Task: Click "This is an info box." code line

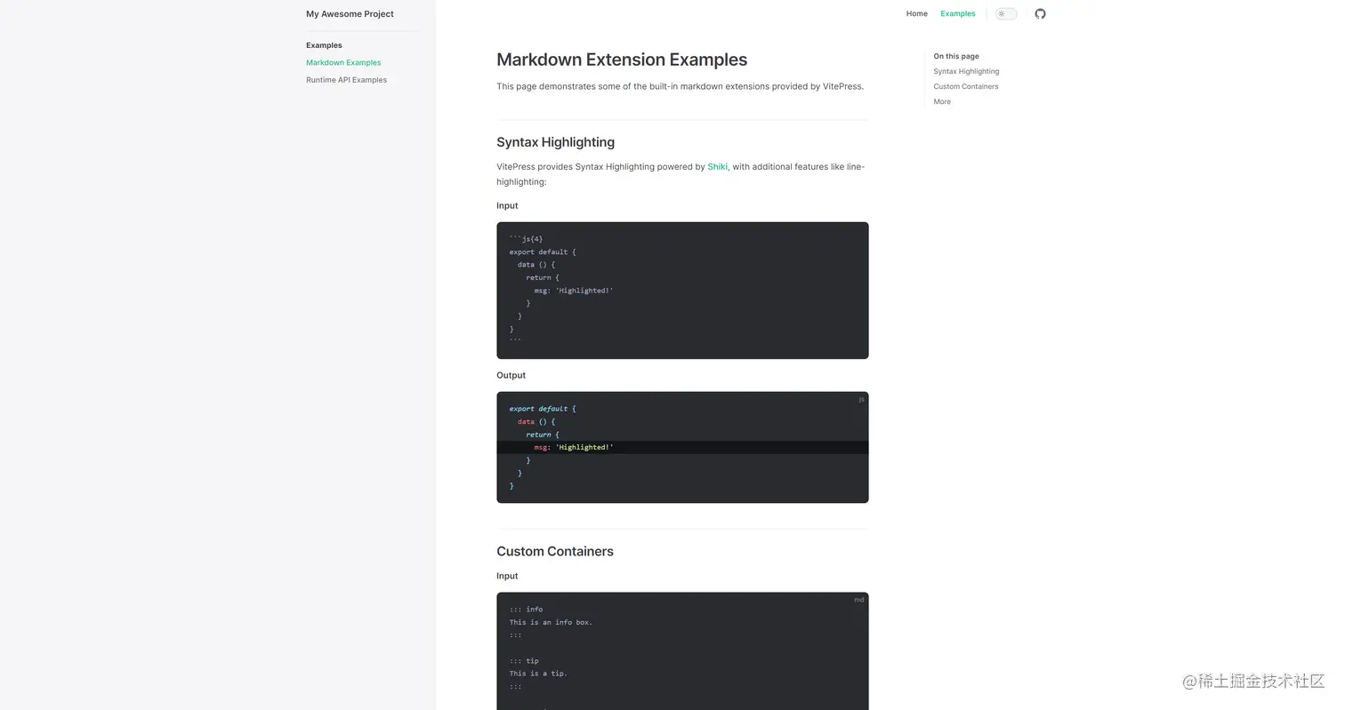Action: [551, 622]
